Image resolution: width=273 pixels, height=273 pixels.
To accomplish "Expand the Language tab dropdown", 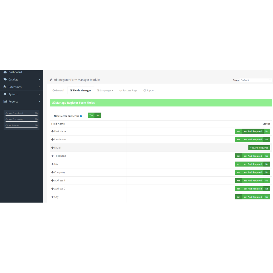I will pyautogui.click(x=105, y=90).
